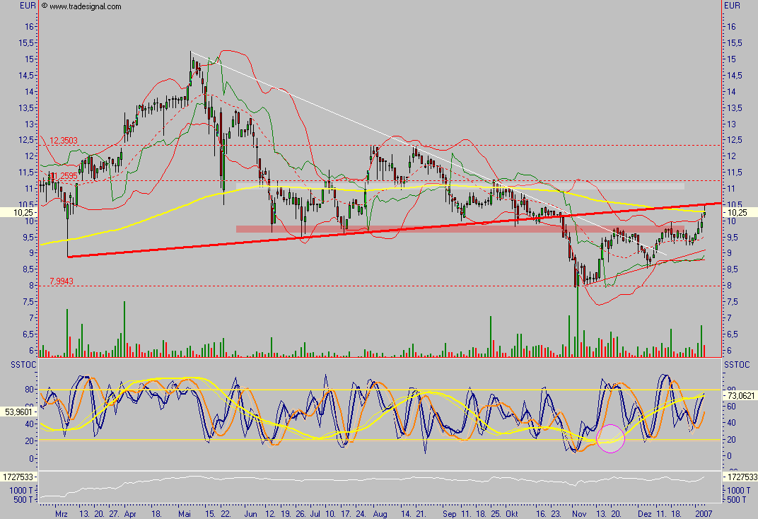Click the 73,0621 stochastic value label
Image resolution: width=758 pixels, height=519 pixels.
tap(740, 395)
